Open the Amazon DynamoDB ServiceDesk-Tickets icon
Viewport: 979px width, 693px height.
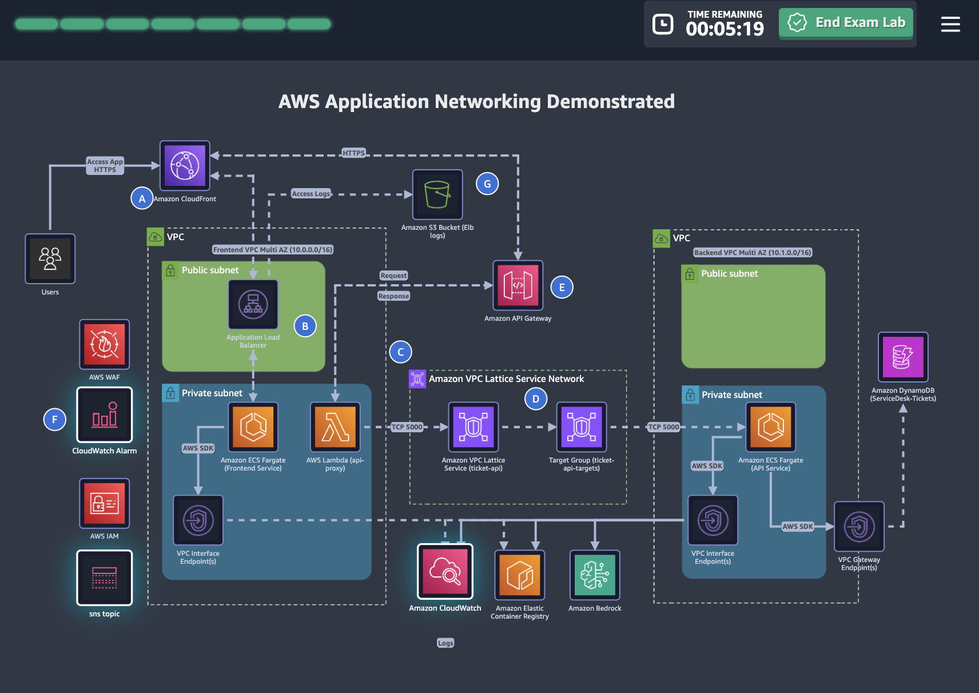(x=904, y=357)
